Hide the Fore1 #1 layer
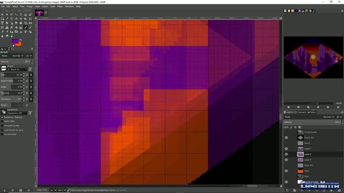The width and height of the screenshot is (344, 193). point(286,138)
